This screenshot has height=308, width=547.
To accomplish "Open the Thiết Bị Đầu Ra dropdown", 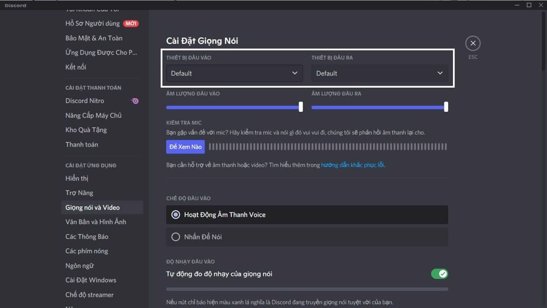I will 380,73.
